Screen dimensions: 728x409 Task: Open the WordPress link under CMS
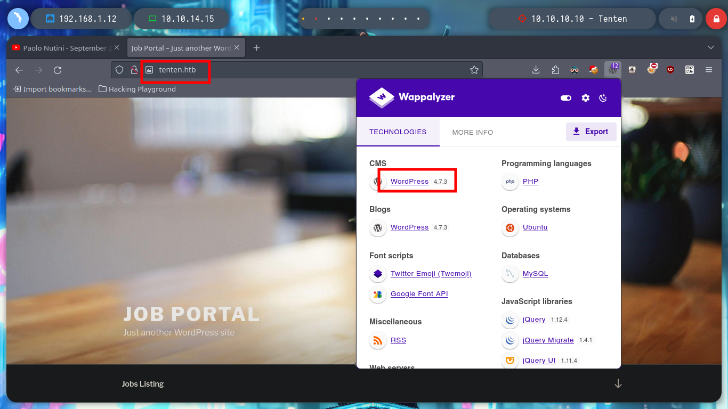409,182
